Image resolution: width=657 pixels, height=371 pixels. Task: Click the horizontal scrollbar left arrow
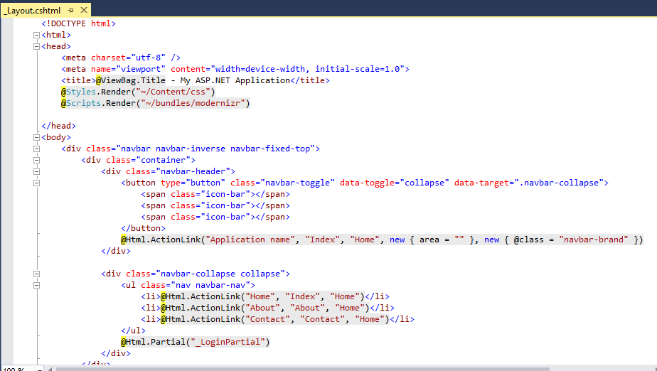(50, 369)
